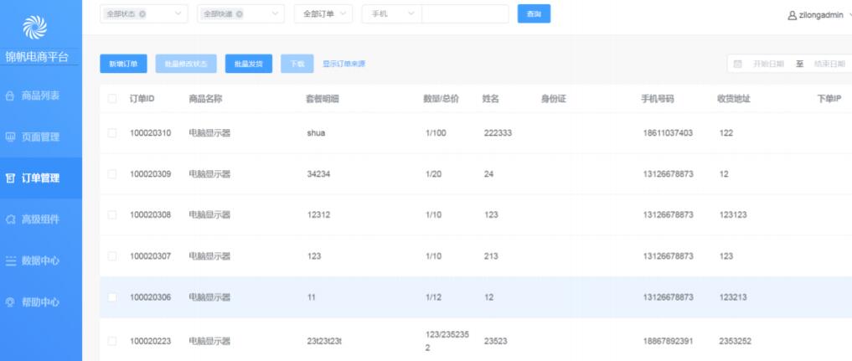This screenshot has width=852, height=361.
Task: Click order ID 100020306
Action: pos(151,297)
